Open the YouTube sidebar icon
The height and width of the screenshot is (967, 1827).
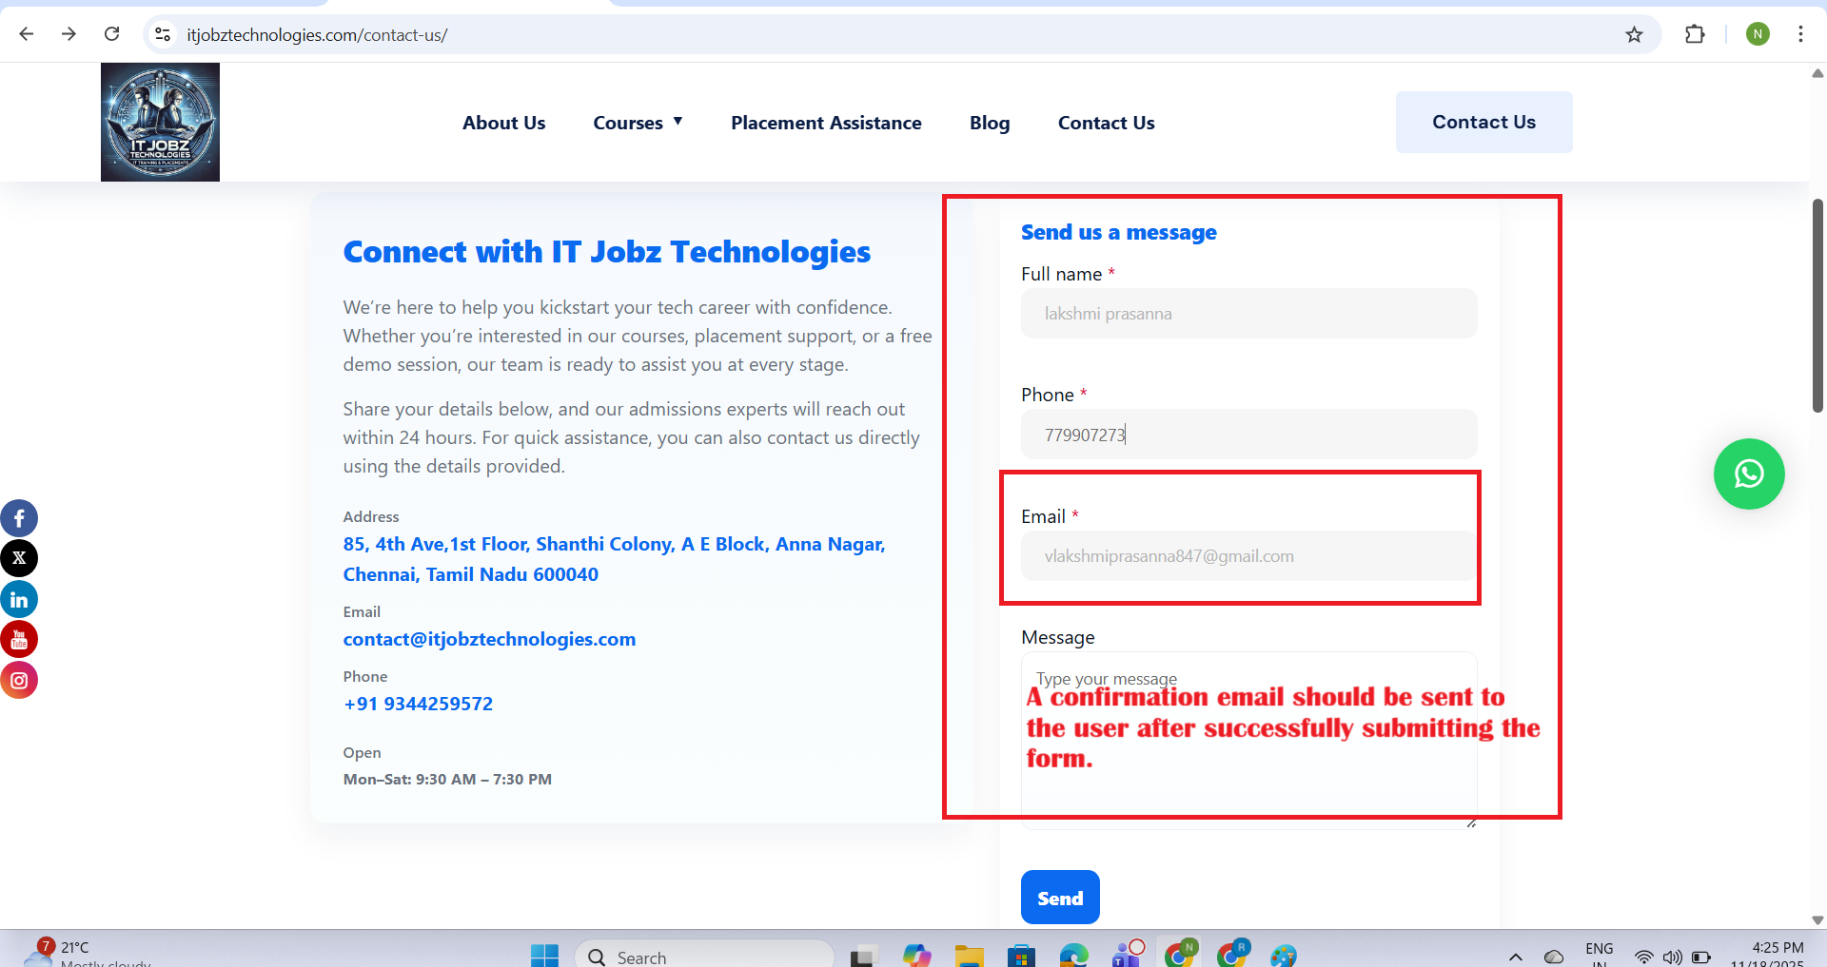pos(19,640)
